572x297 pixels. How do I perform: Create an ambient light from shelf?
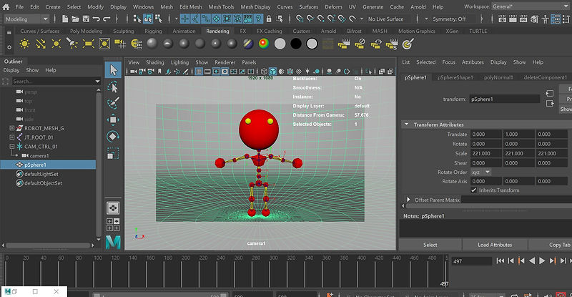coord(24,44)
